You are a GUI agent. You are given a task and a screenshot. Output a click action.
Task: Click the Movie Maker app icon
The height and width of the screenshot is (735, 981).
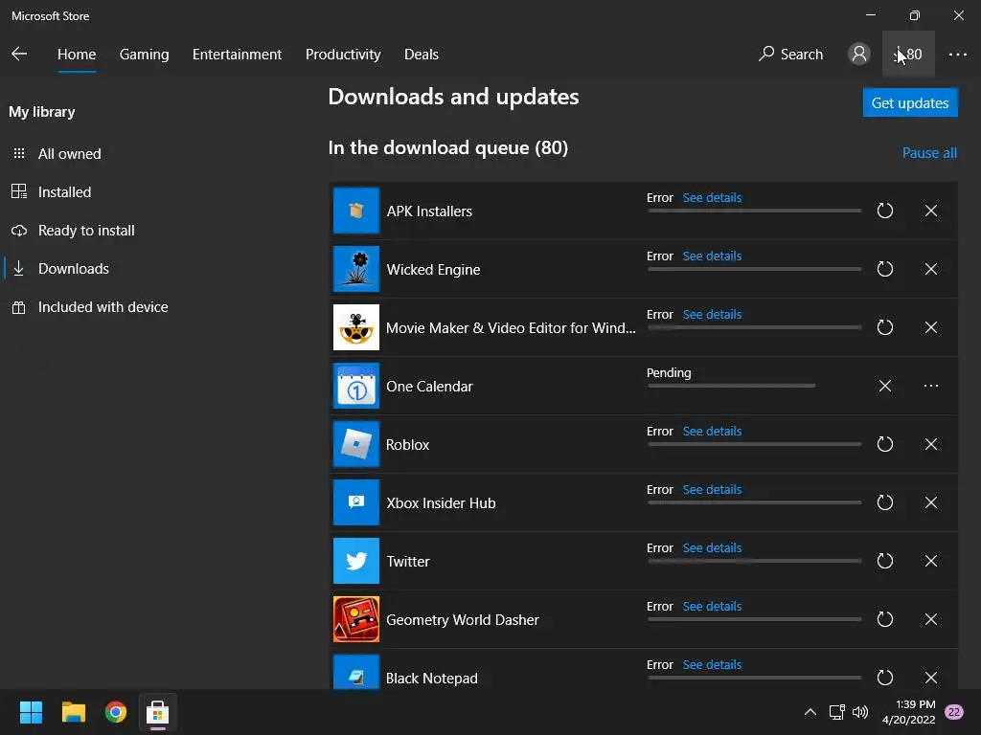[x=356, y=327]
